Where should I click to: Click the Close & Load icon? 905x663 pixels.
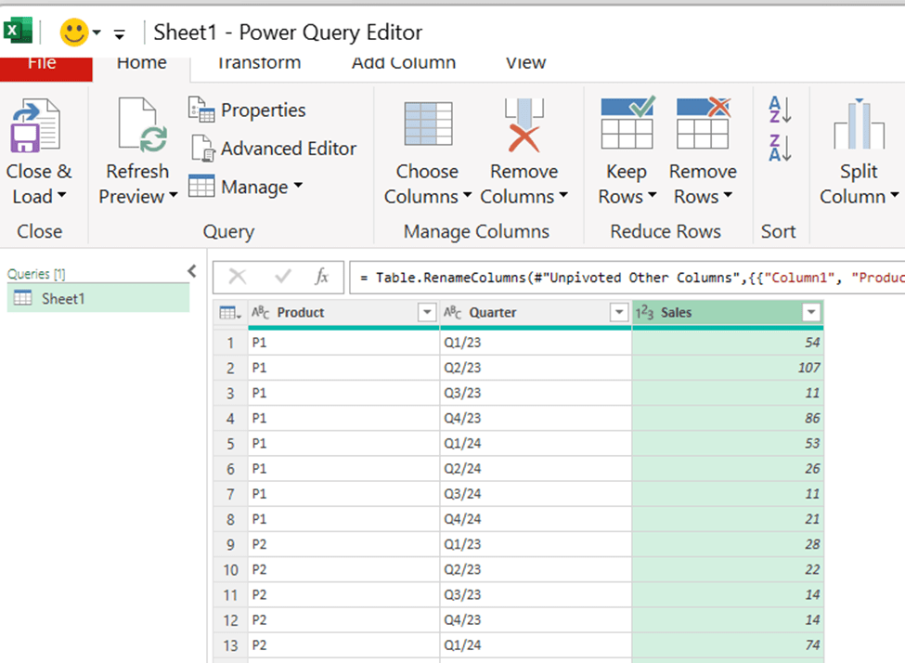pos(35,126)
